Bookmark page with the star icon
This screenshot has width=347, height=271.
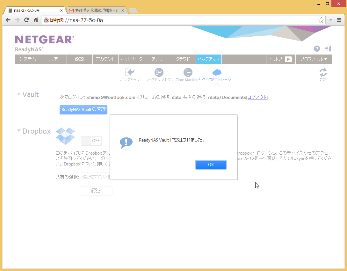(x=321, y=20)
